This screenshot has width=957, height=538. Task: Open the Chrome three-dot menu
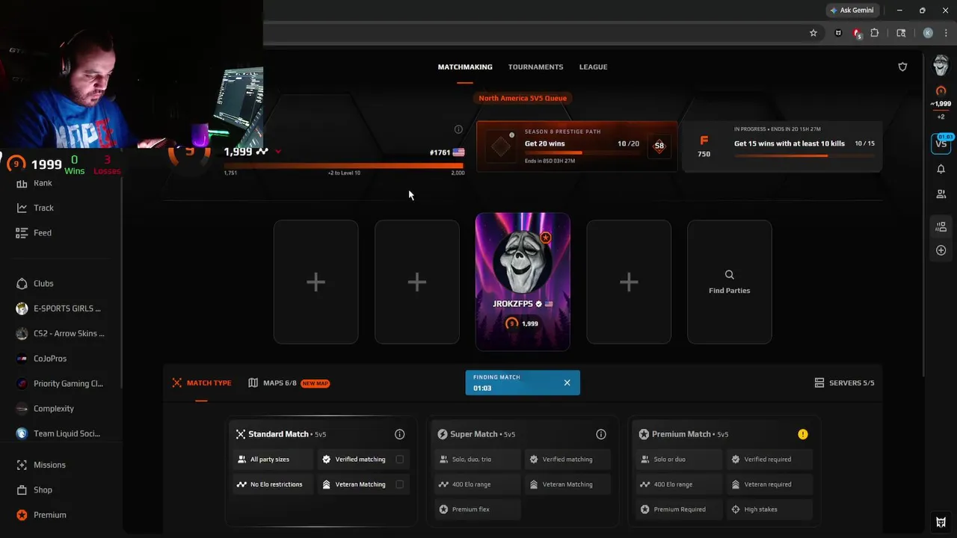click(946, 33)
